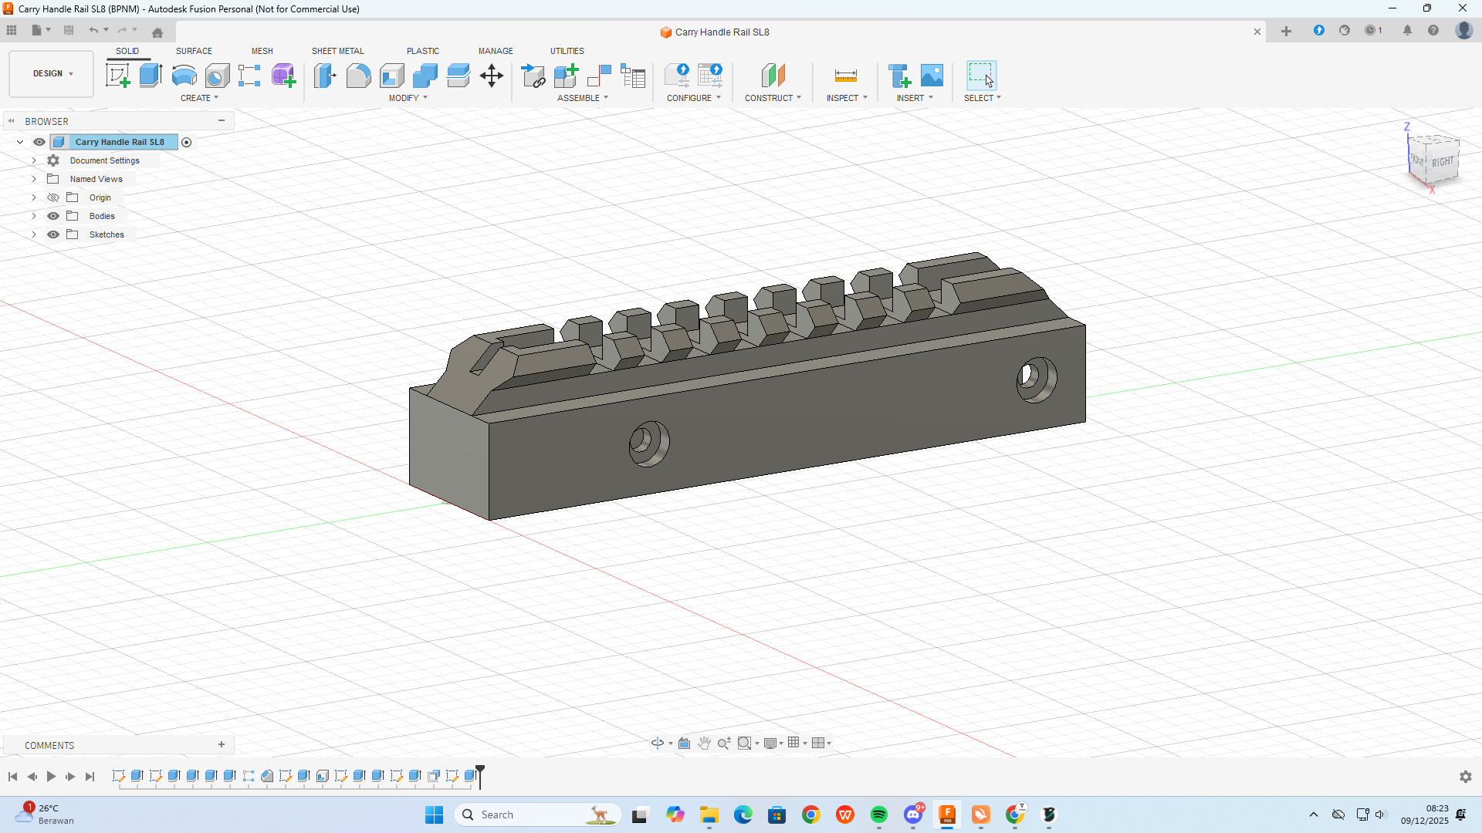Click the Extrude tool icon

point(151,76)
